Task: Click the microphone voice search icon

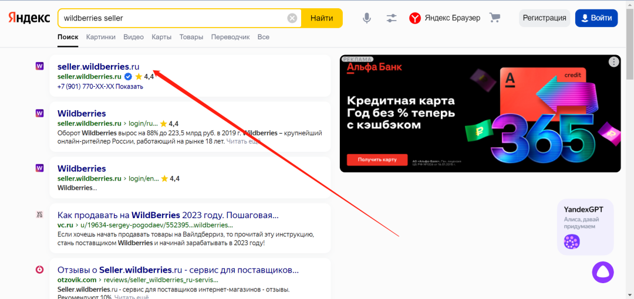Action: click(x=367, y=18)
